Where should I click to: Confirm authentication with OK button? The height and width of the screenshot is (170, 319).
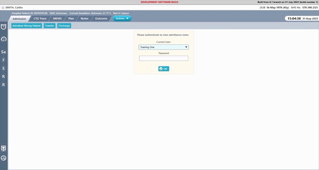point(164,69)
